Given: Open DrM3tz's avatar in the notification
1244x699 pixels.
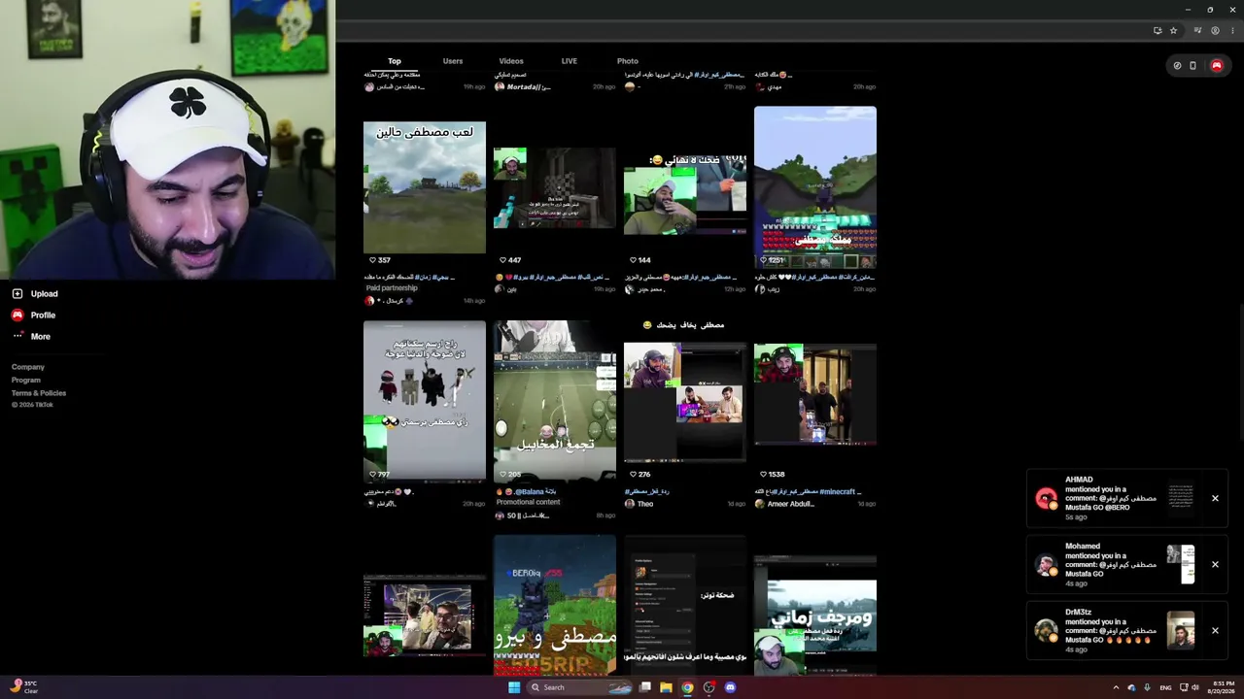Looking at the screenshot, I should click(1046, 631).
